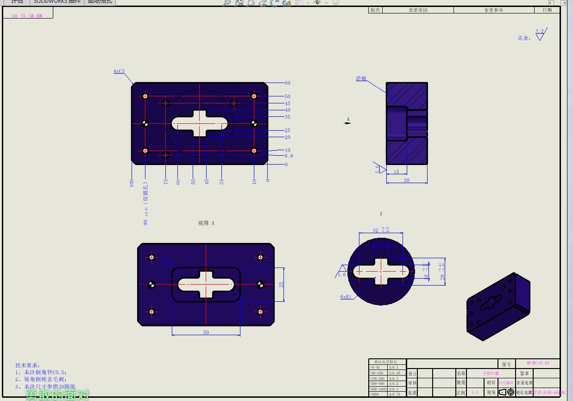
Task: Select the note 2、锐角倒钝去毛刺;
Action: pos(41,379)
